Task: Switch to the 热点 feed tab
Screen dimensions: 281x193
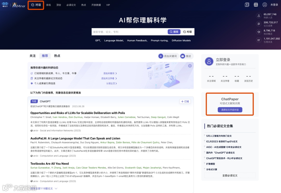Action: pos(57,56)
